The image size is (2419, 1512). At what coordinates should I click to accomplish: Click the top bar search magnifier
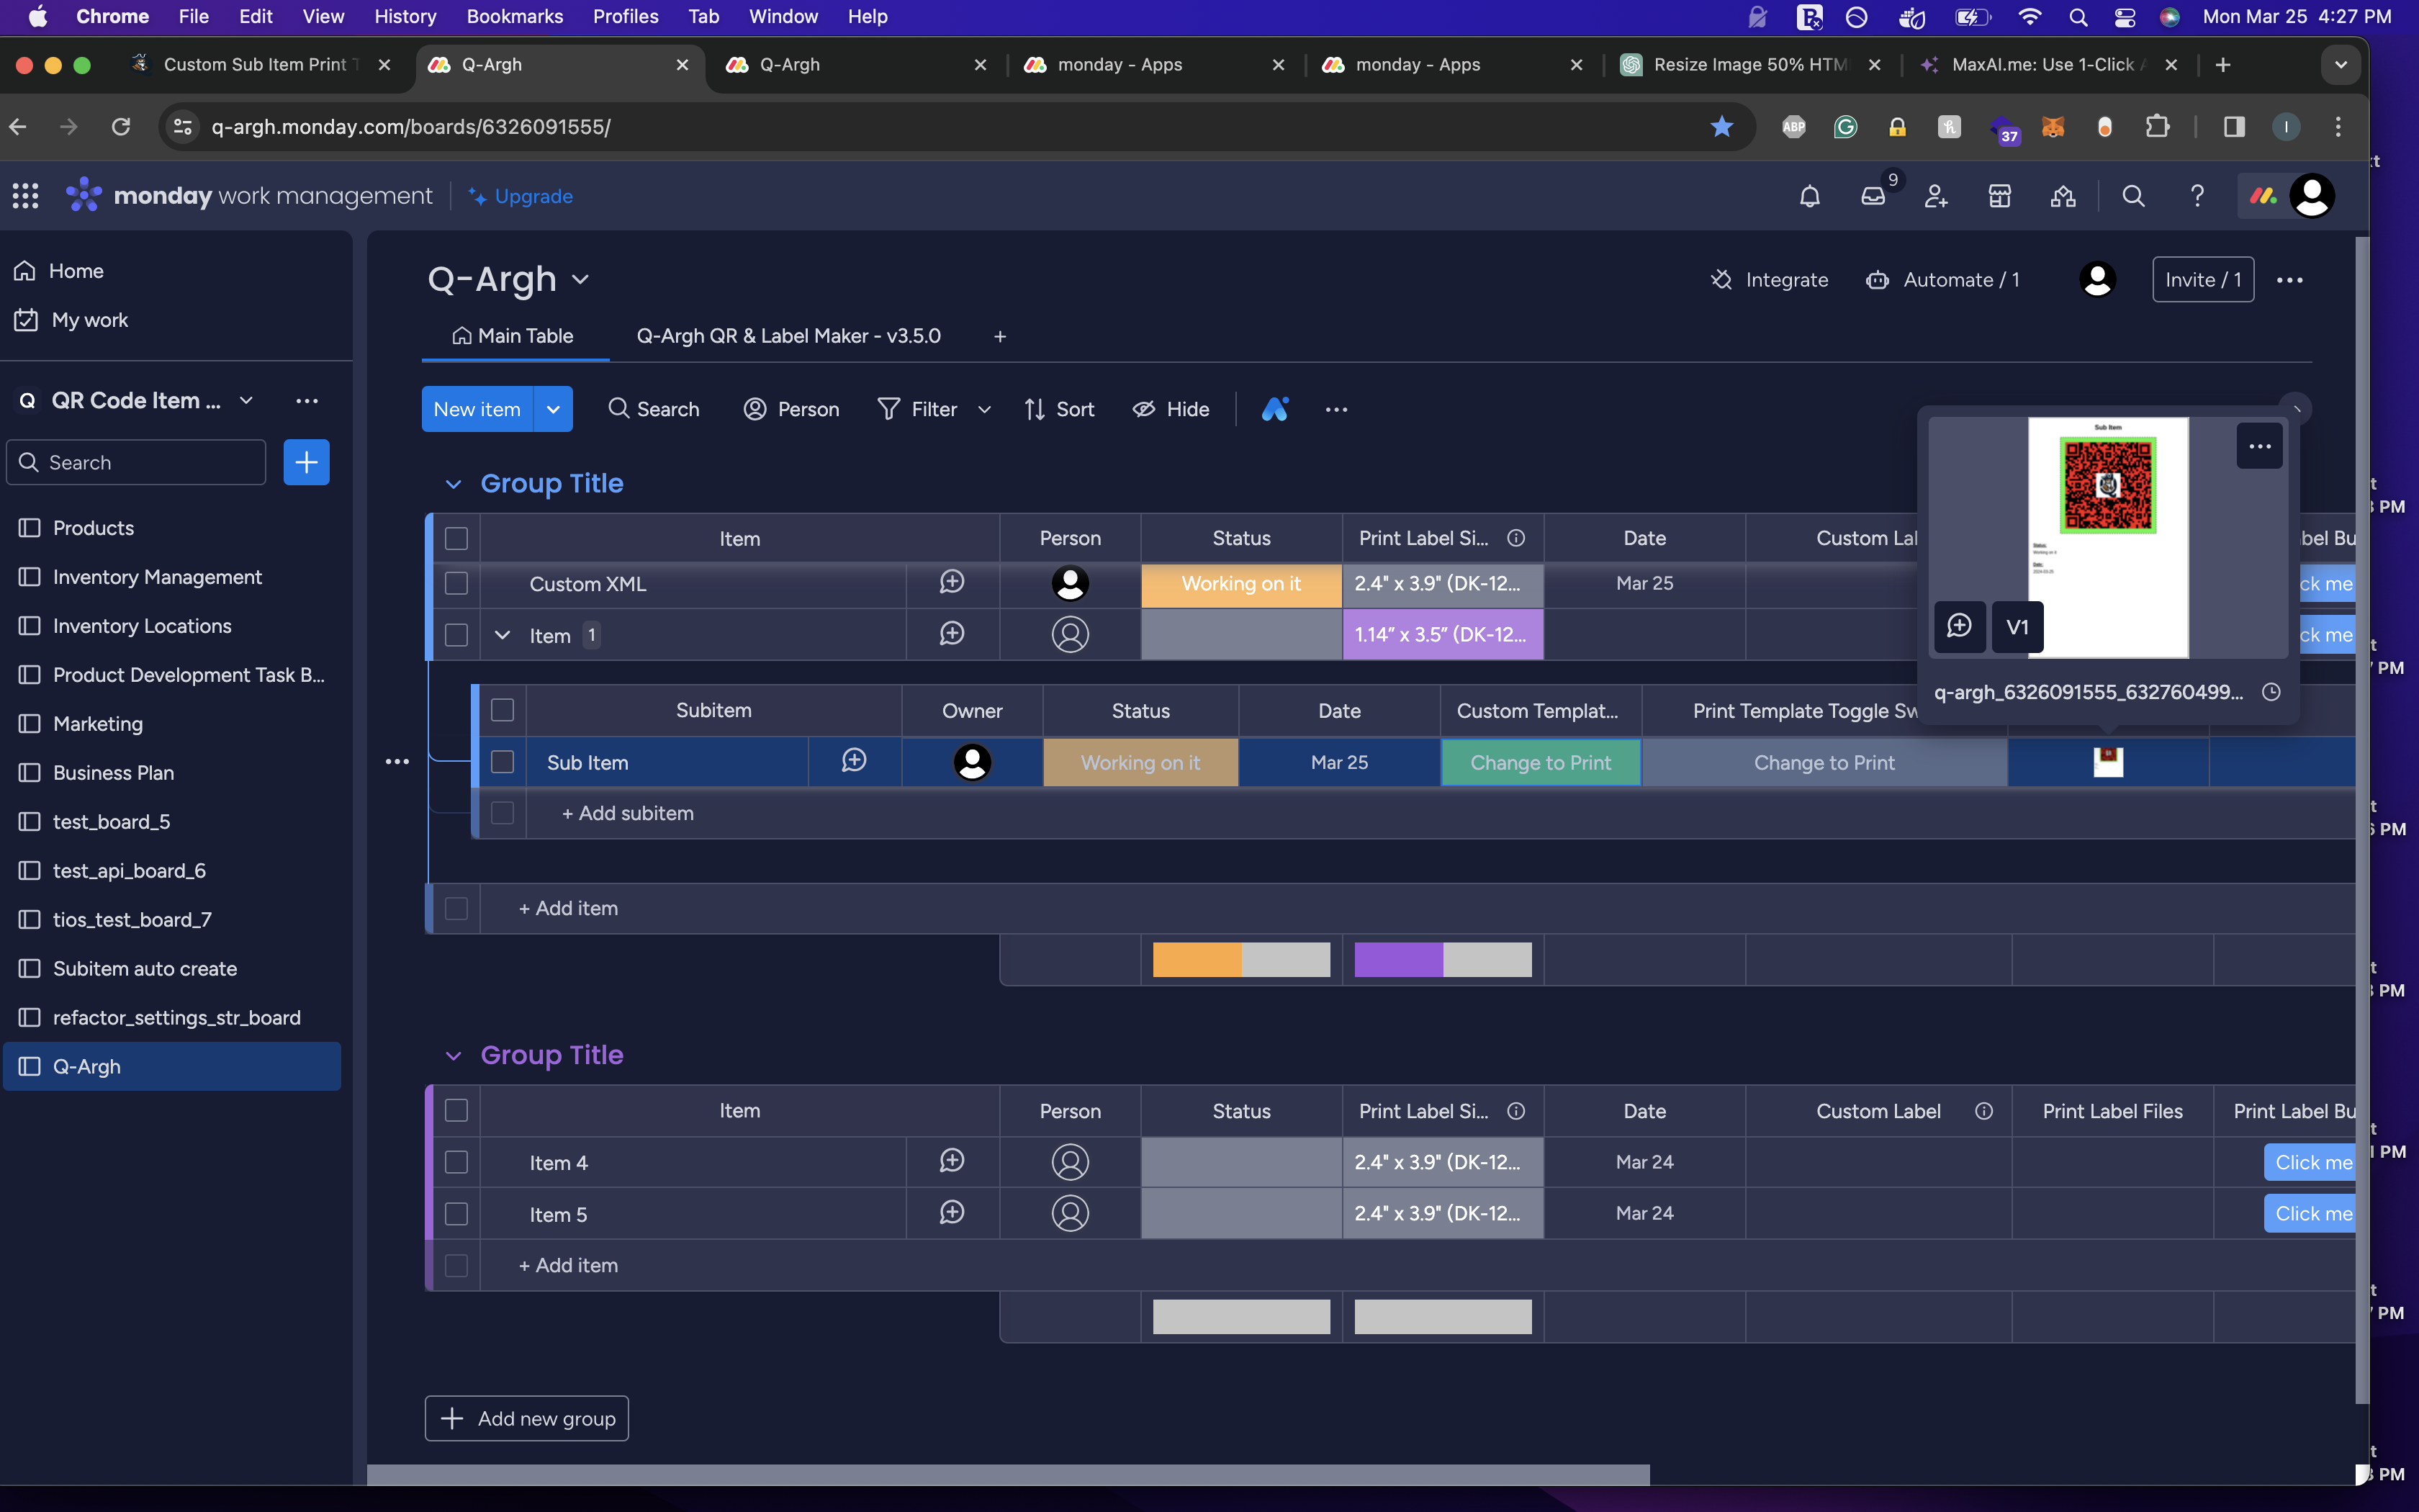click(2133, 196)
